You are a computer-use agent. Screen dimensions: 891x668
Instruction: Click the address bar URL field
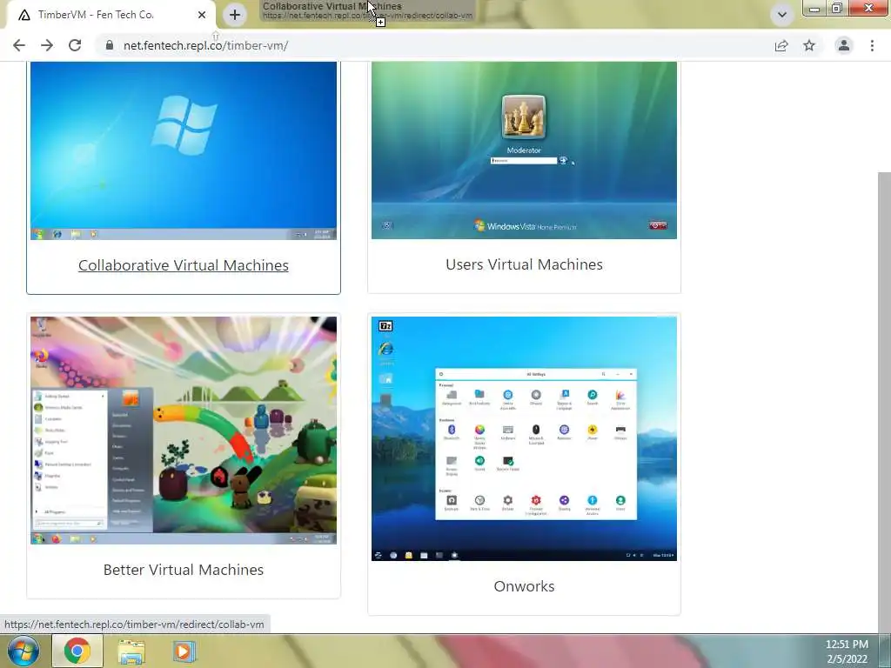click(x=432, y=45)
